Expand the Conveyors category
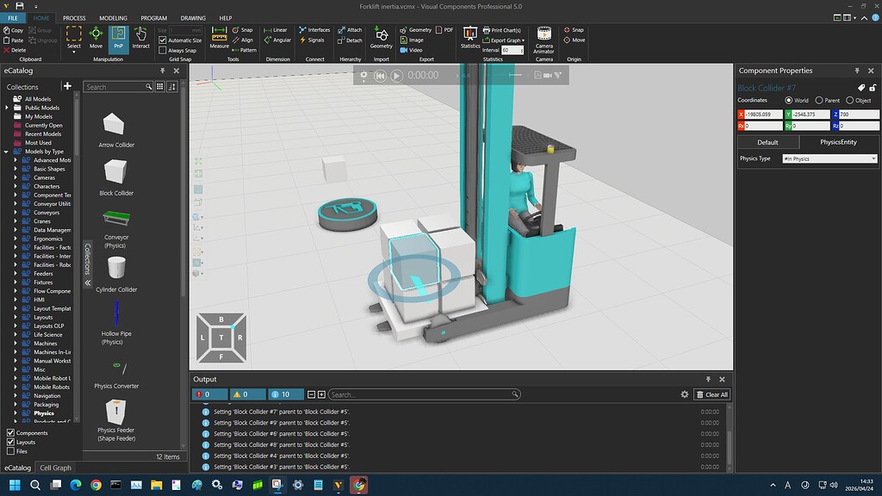 point(16,213)
